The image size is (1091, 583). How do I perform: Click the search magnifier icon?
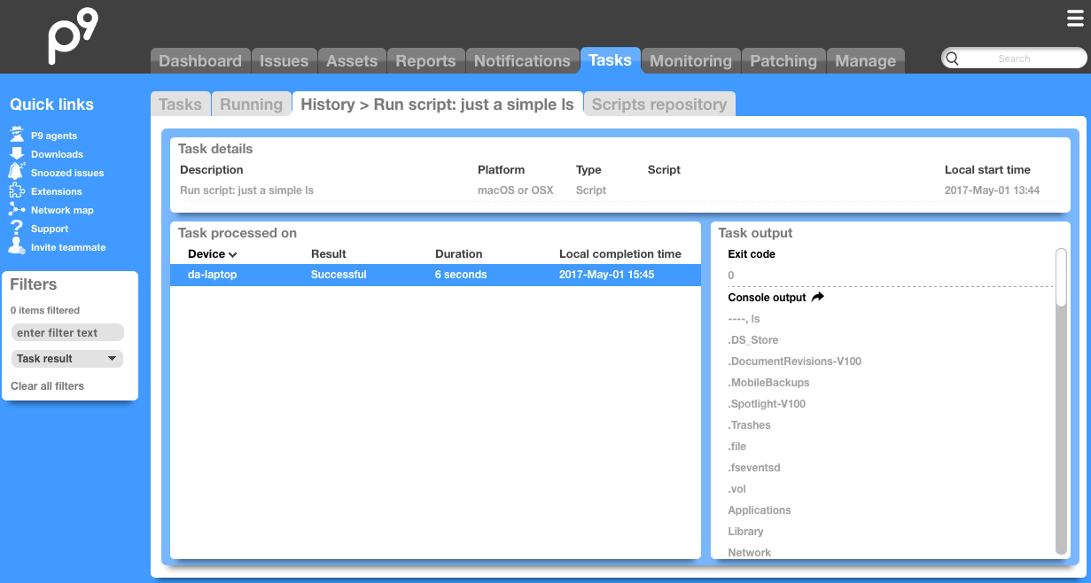[953, 58]
